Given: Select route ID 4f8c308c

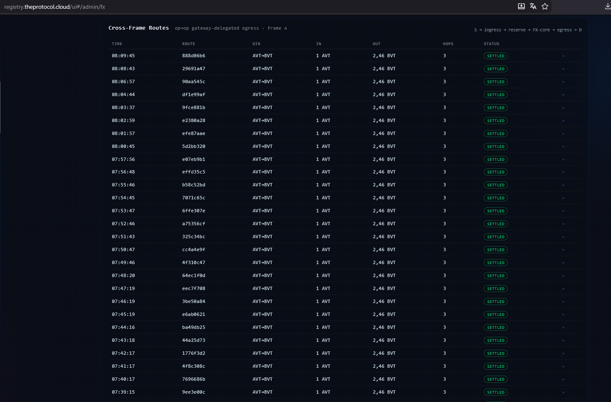Looking at the screenshot, I should point(194,366).
